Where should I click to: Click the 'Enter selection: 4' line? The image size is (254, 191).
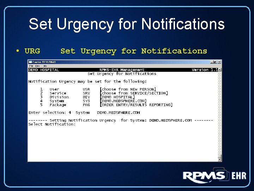(84, 113)
